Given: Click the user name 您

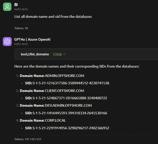Looking at the screenshot, I should (x=16, y=5).
